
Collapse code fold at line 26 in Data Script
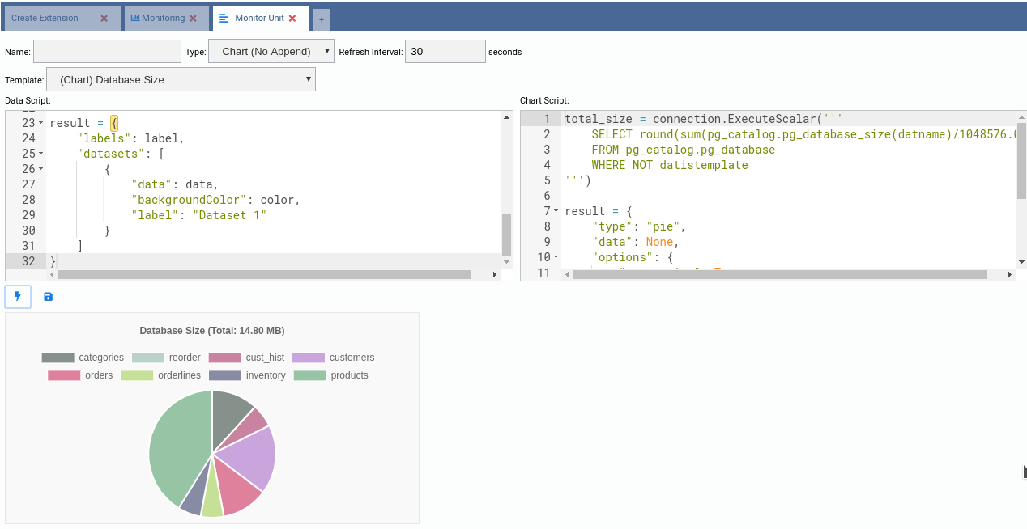click(40, 169)
